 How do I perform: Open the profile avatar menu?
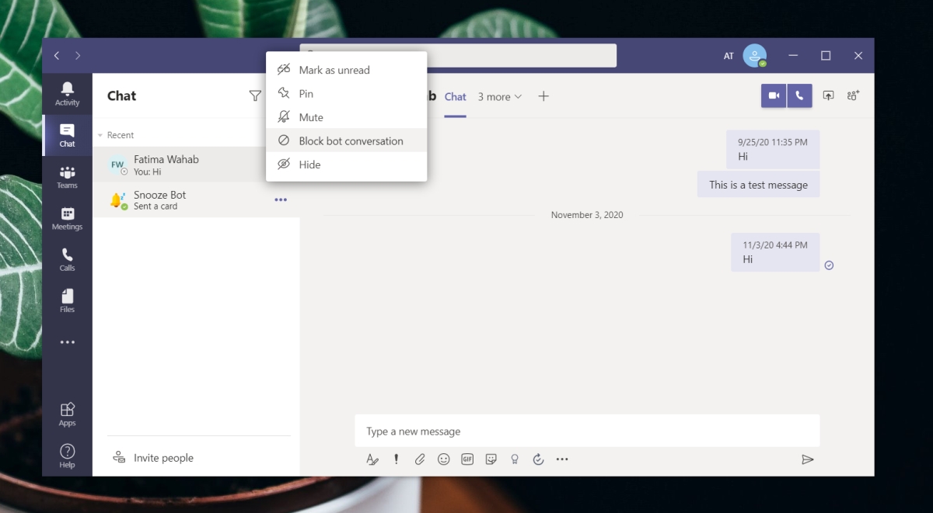754,56
